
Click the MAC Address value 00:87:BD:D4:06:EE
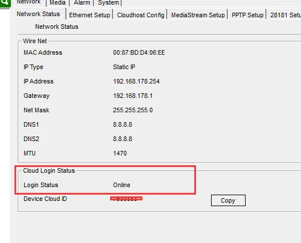click(139, 52)
